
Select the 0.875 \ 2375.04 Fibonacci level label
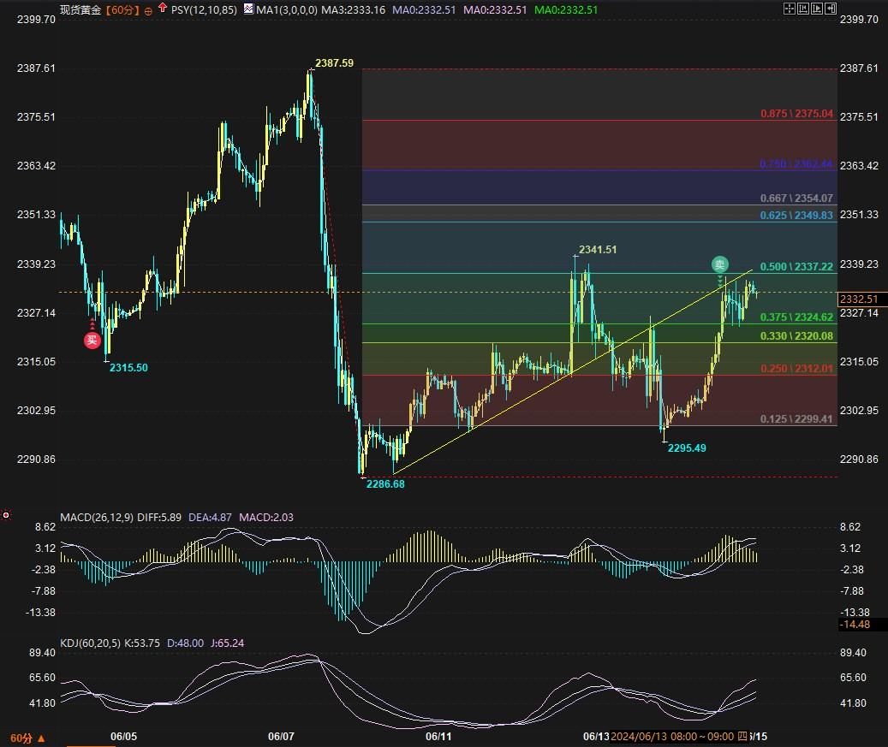pyautogui.click(x=796, y=114)
